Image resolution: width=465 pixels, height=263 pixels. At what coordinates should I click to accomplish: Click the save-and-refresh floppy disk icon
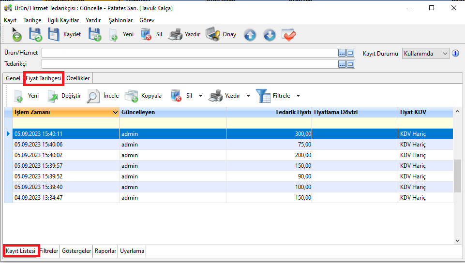[x=35, y=34]
